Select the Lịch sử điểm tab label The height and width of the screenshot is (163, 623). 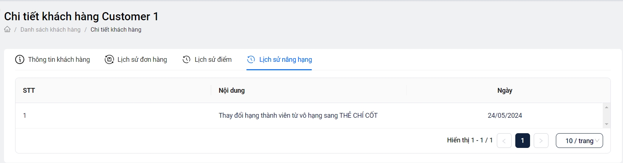(213, 60)
